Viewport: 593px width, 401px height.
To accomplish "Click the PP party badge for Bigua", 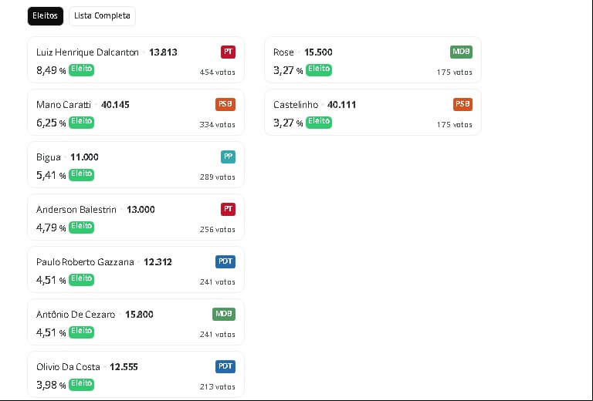I will pyautogui.click(x=228, y=157).
